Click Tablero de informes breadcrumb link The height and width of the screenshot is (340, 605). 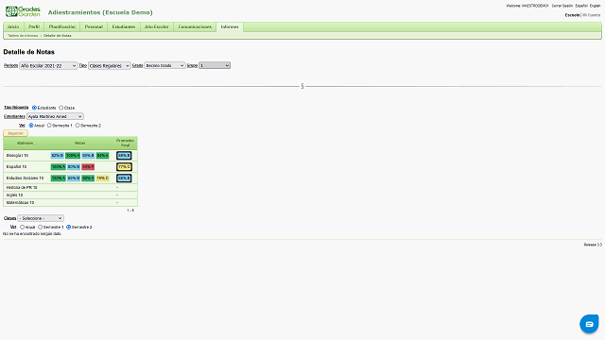click(x=23, y=36)
